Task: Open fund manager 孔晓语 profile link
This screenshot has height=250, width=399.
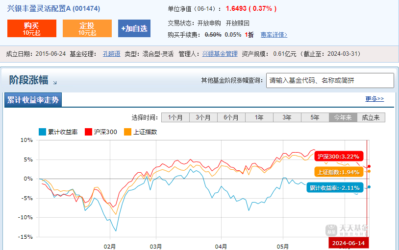Action: [112, 54]
